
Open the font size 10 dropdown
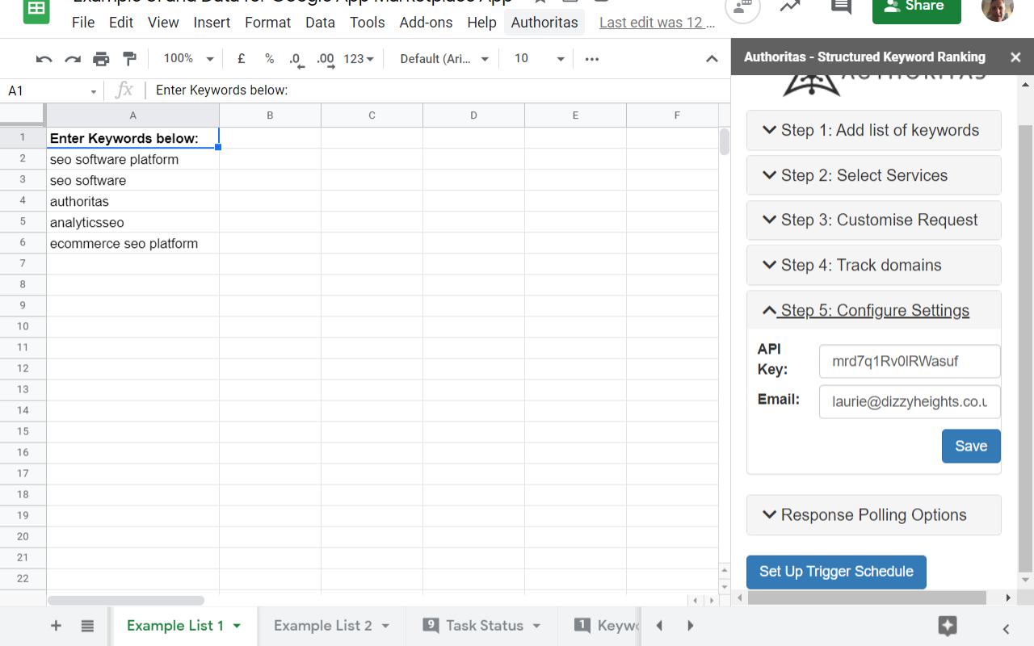coord(540,59)
